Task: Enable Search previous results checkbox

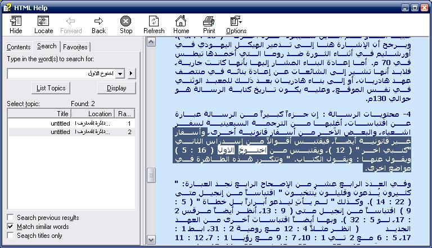Action: click(x=10, y=218)
